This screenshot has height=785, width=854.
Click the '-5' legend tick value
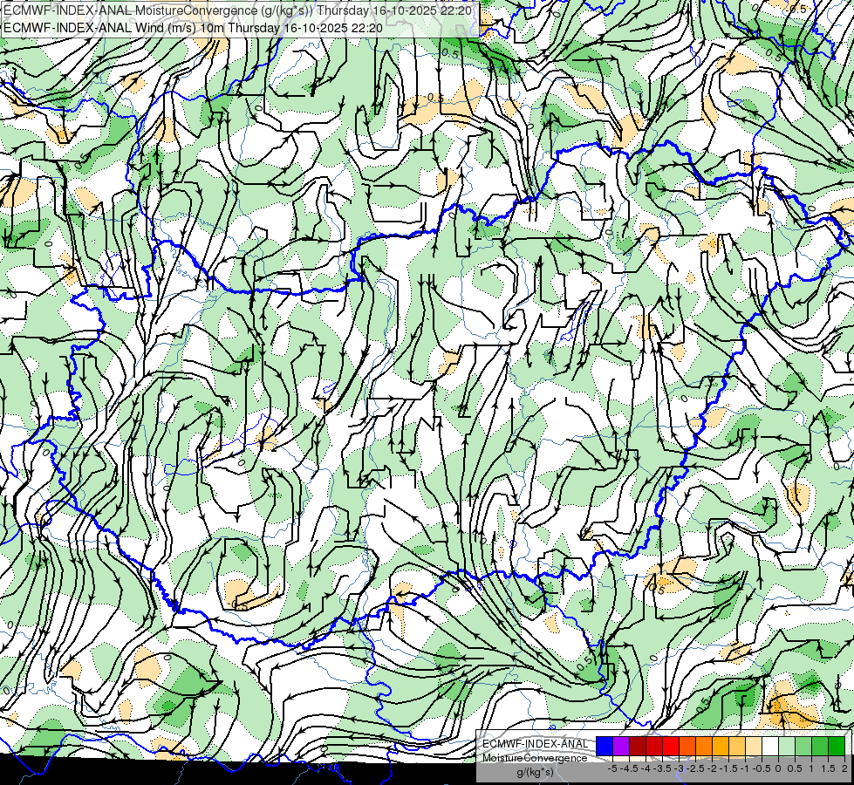tap(612, 768)
